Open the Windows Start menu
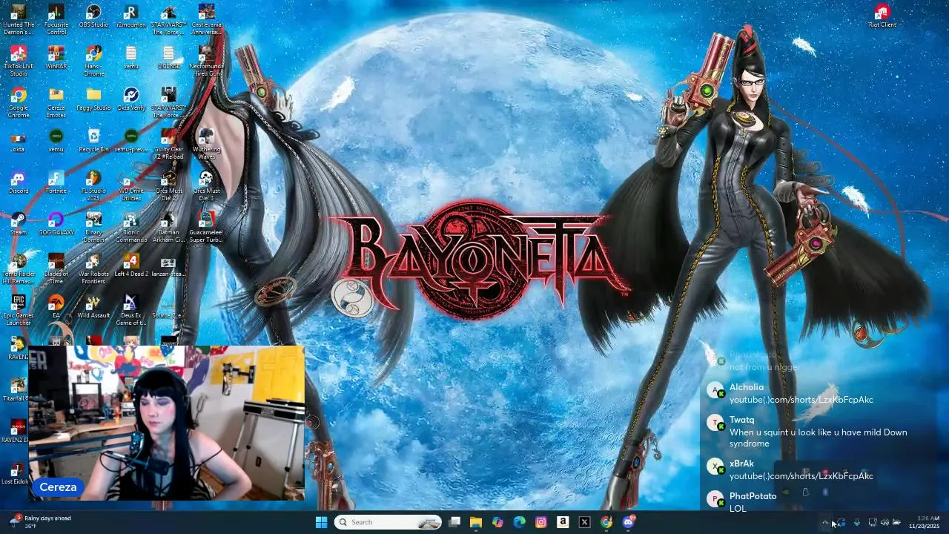Image resolution: width=949 pixels, height=534 pixels. 321,522
